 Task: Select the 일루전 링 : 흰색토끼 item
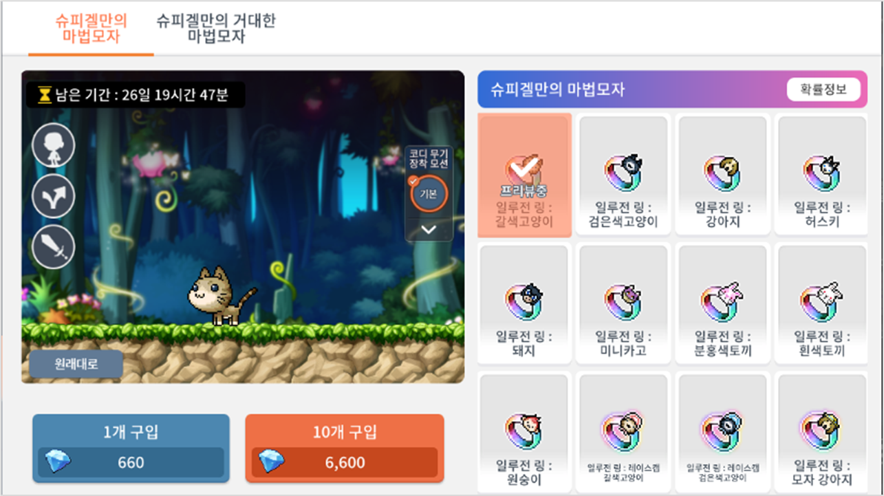click(822, 303)
